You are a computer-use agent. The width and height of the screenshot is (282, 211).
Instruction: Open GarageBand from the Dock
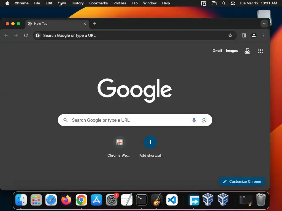coord(157,200)
